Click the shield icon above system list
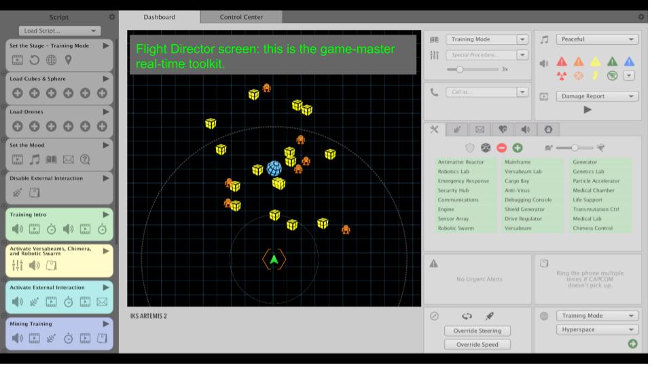 (x=470, y=148)
